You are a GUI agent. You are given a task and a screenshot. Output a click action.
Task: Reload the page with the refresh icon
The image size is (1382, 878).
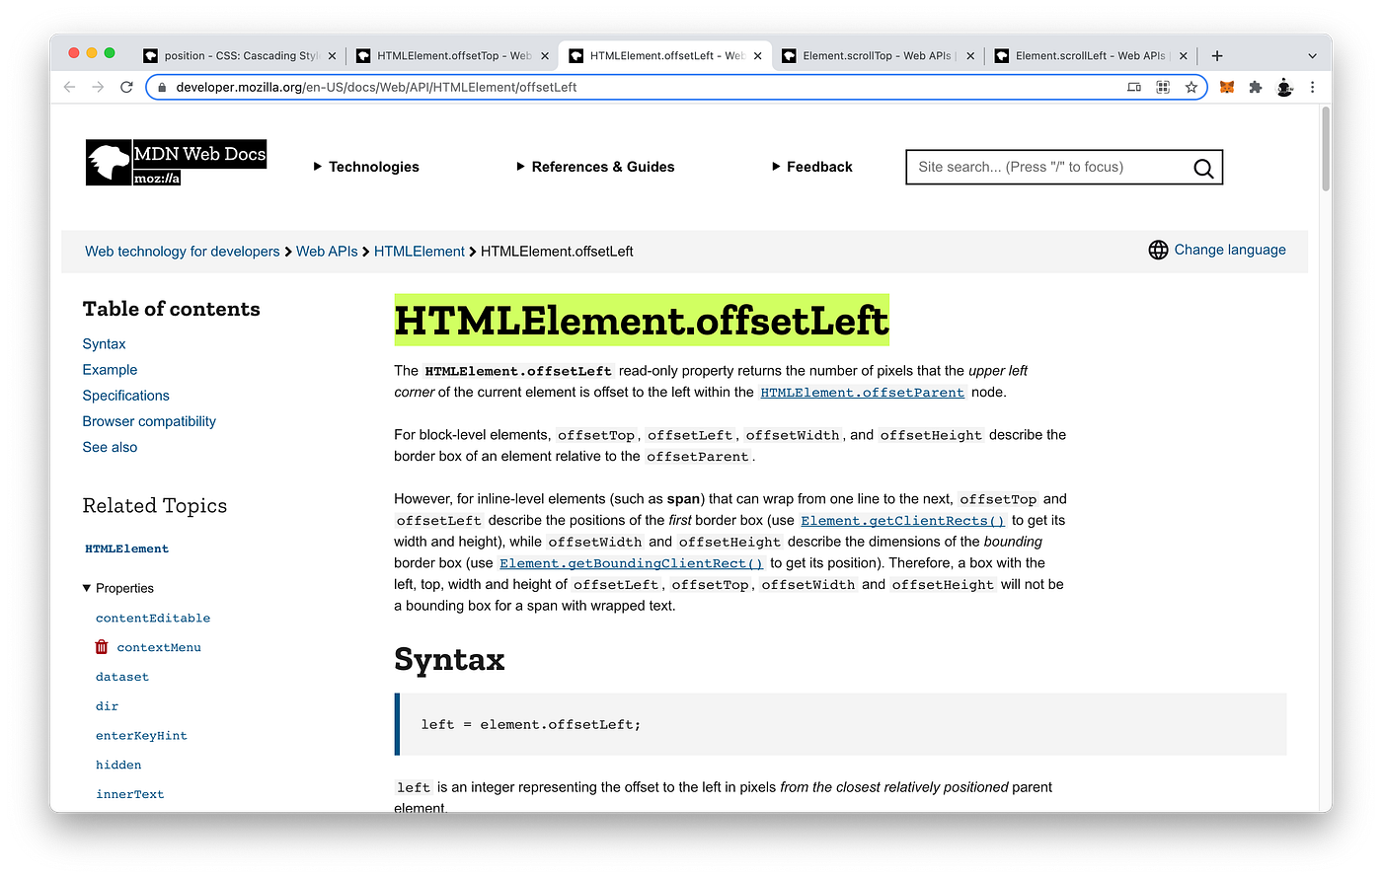pyautogui.click(x=126, y=87)
